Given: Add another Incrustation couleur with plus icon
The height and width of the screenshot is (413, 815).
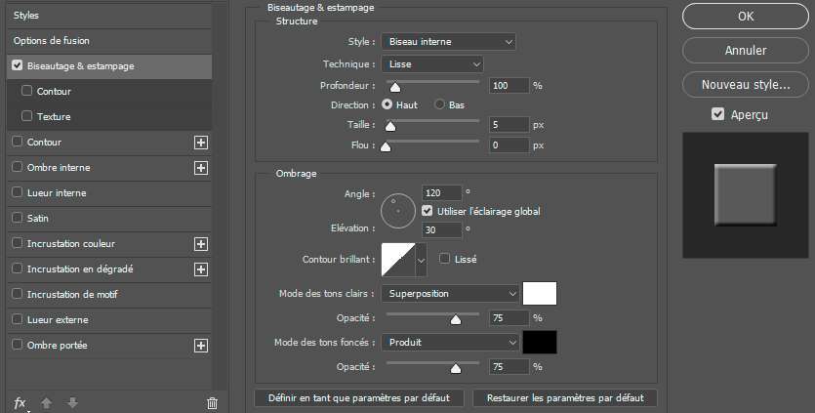Looking at the screenshot, I should click(x=201, y=244).
